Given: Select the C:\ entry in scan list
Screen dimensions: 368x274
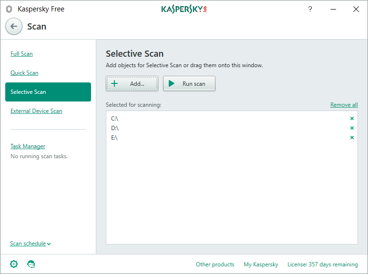Looking at the screenshot, I should [x=232, y=119].
